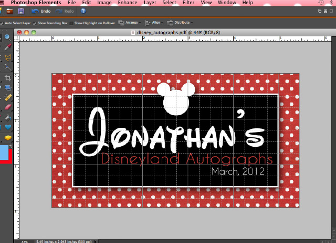
Task: Expand the Align dropdown
Action: (154, 23)
